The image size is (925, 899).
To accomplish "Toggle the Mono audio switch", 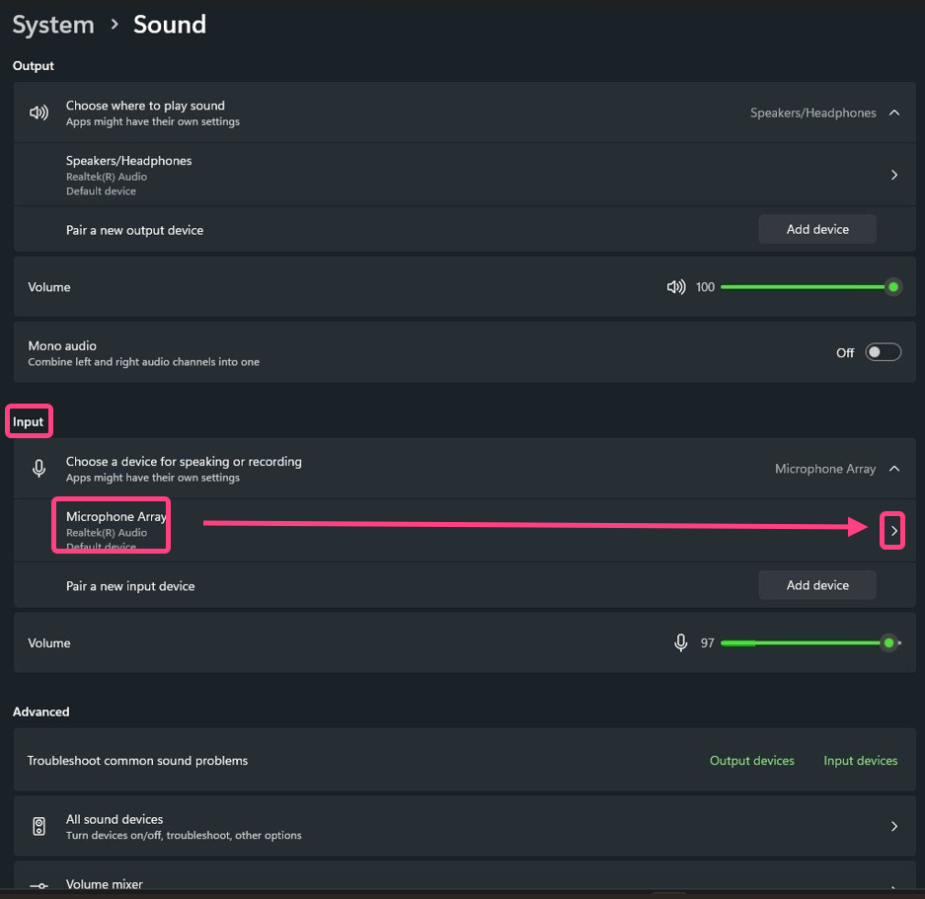I will (x=883, y=352).
